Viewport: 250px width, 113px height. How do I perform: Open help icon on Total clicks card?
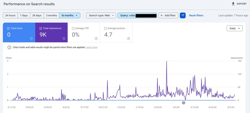[x=31, y=38]
